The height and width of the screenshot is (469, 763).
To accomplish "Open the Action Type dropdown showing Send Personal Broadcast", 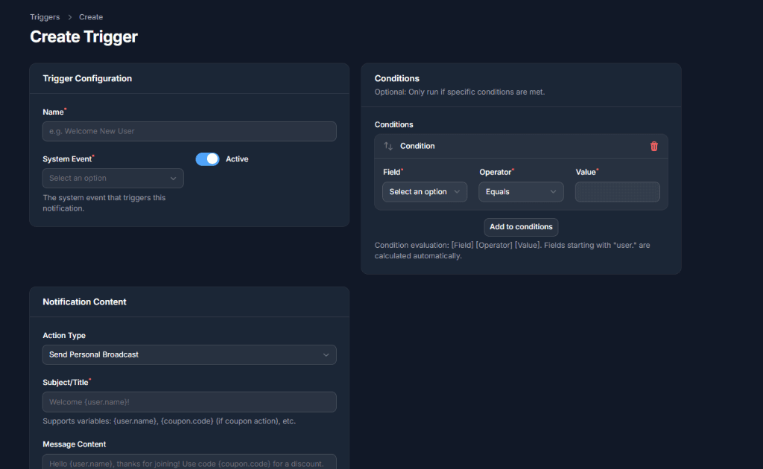I will point(189,354).
